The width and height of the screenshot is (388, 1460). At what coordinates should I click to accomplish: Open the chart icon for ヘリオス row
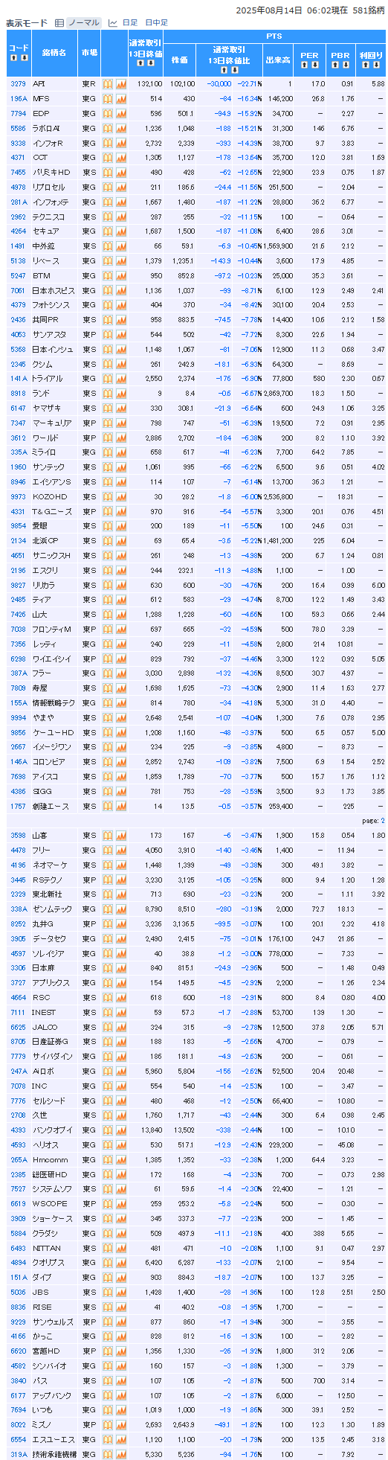120,1144
